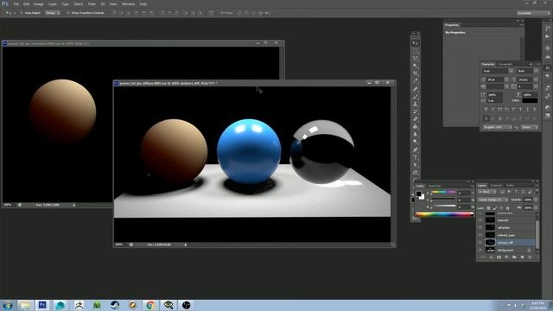The height and width of the screenshot is (311, 553).
Task: Click the font size field
Action: click(x=495, y=79)
